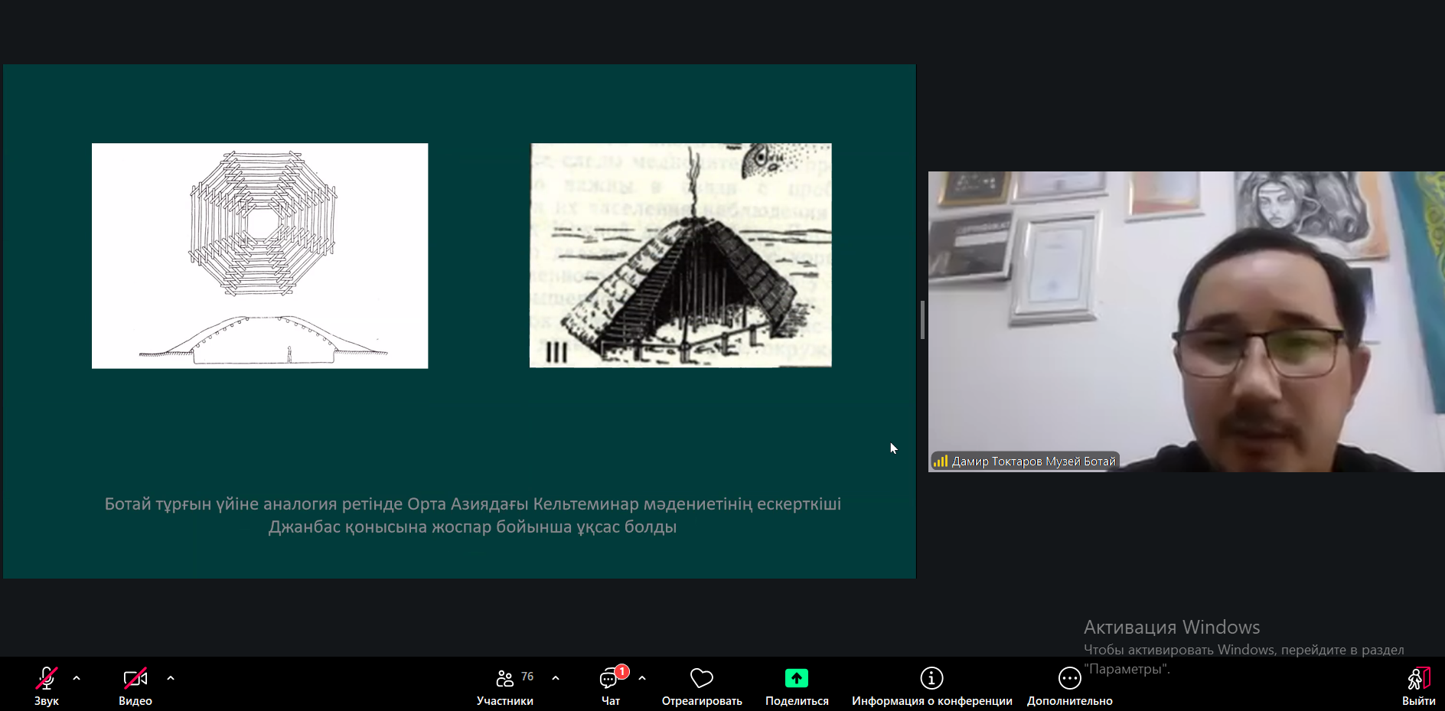This screenshot has height=711, width=1445.
Task: Click speaker name label Дамир Токтаров
Action: point(1033,461)
